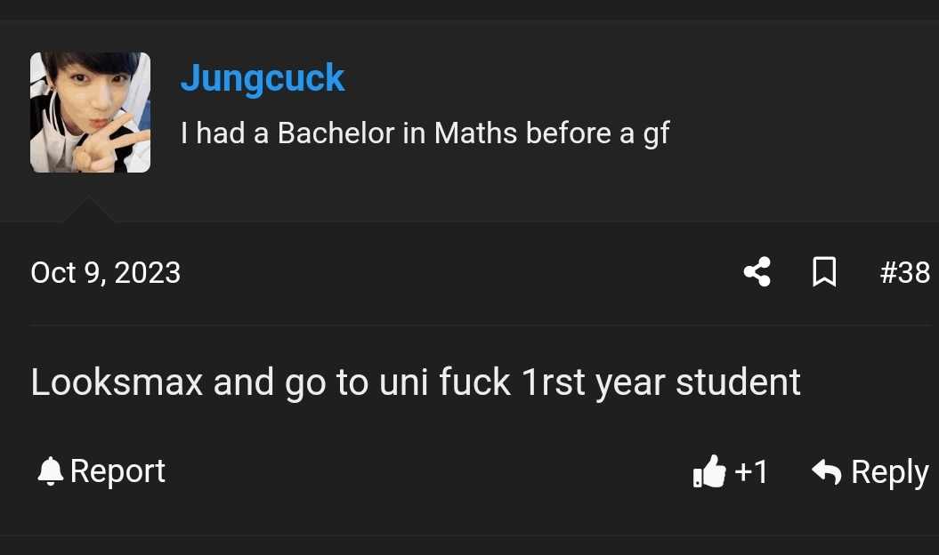This screenshot has height=555, width=939.
Task: Click the post message text
Action: 416,382
